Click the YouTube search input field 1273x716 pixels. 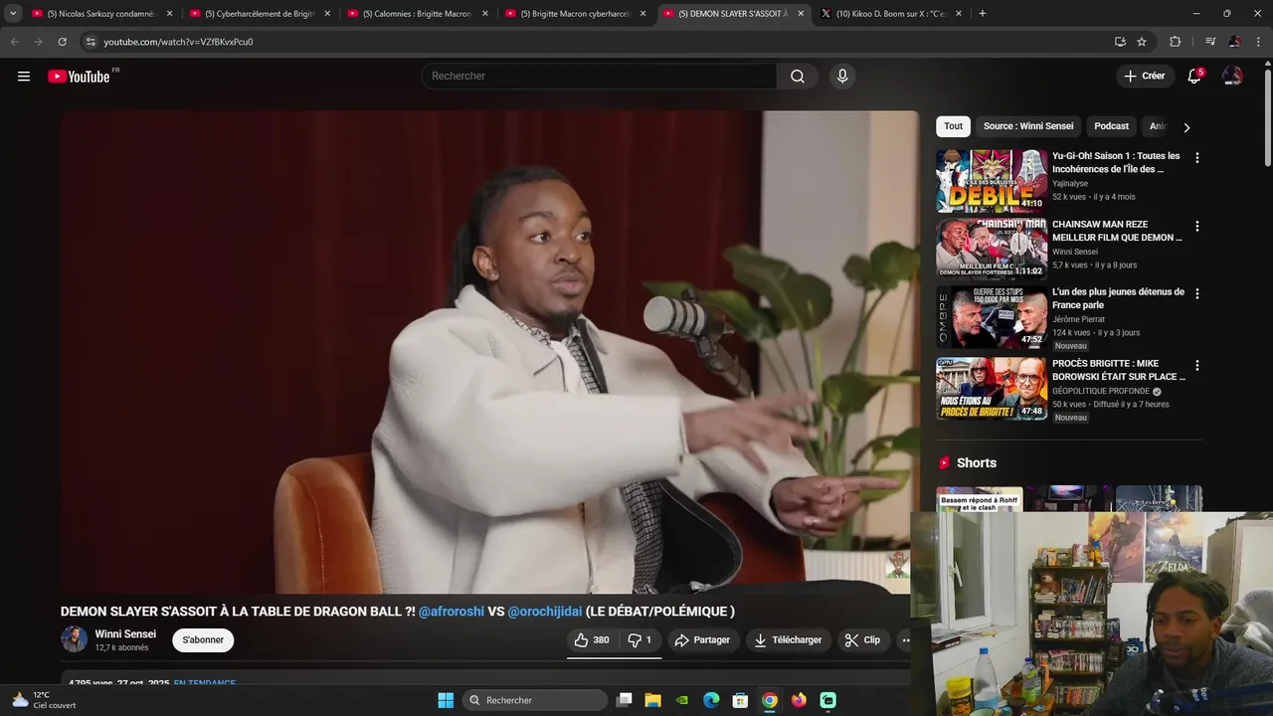click(x=599, y=77)
